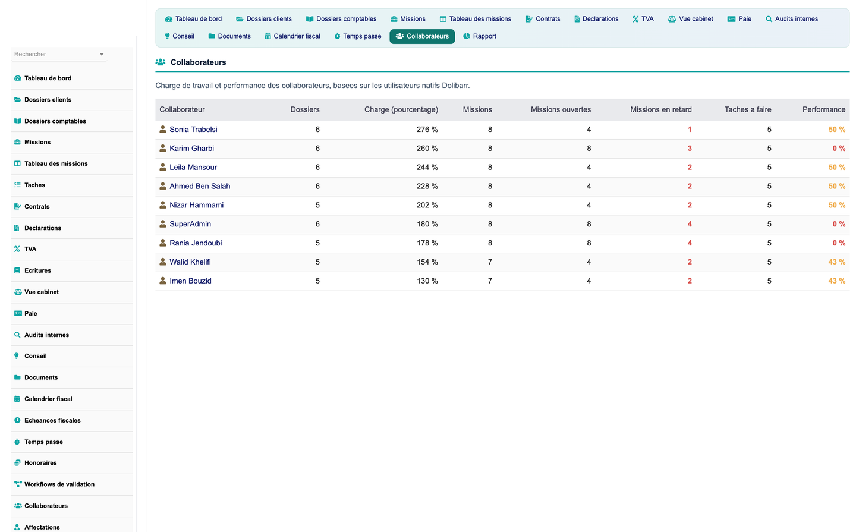Open Imen Bouzid's profile link

click(190, 281)
